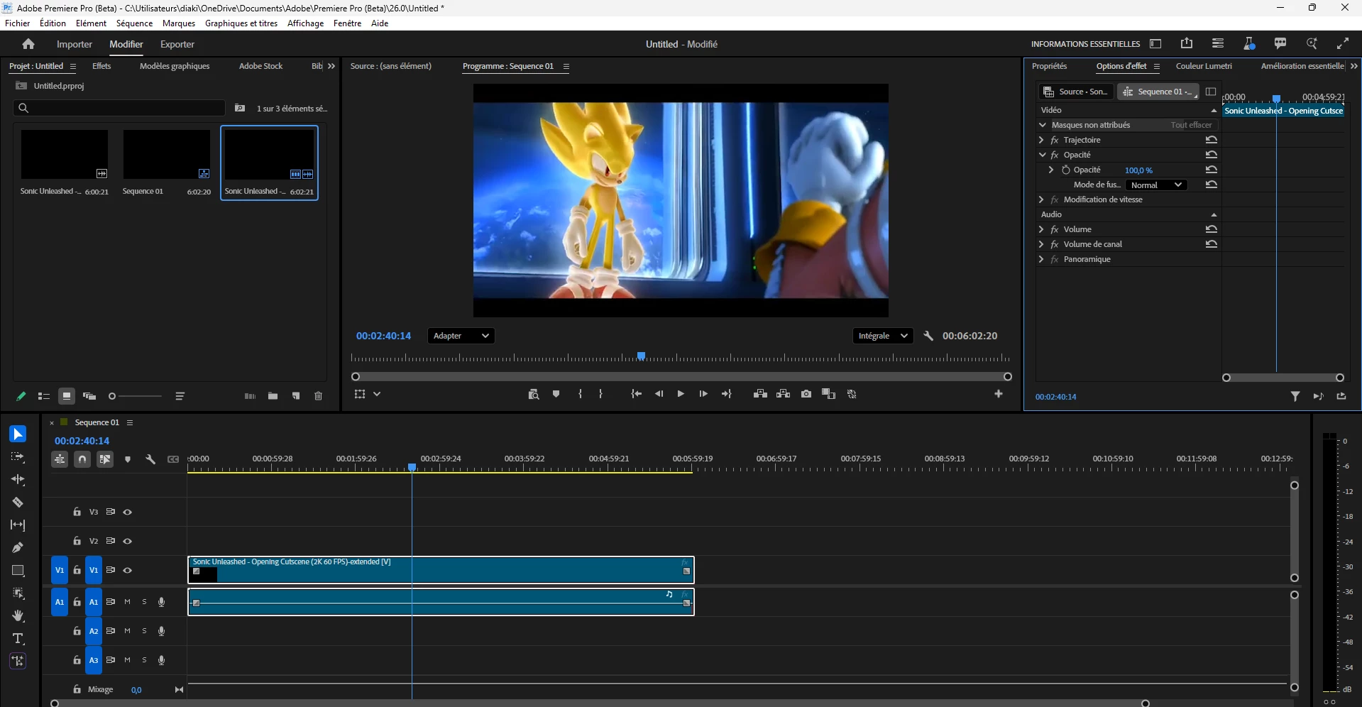The width and height of the screenshot is (1362, 707).
Task: Open the Adapter zoom level dropdown
Action: point(461,336)
